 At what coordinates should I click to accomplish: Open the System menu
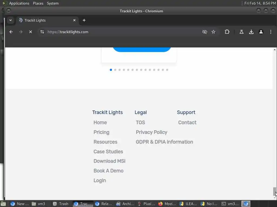click(53, 3)
